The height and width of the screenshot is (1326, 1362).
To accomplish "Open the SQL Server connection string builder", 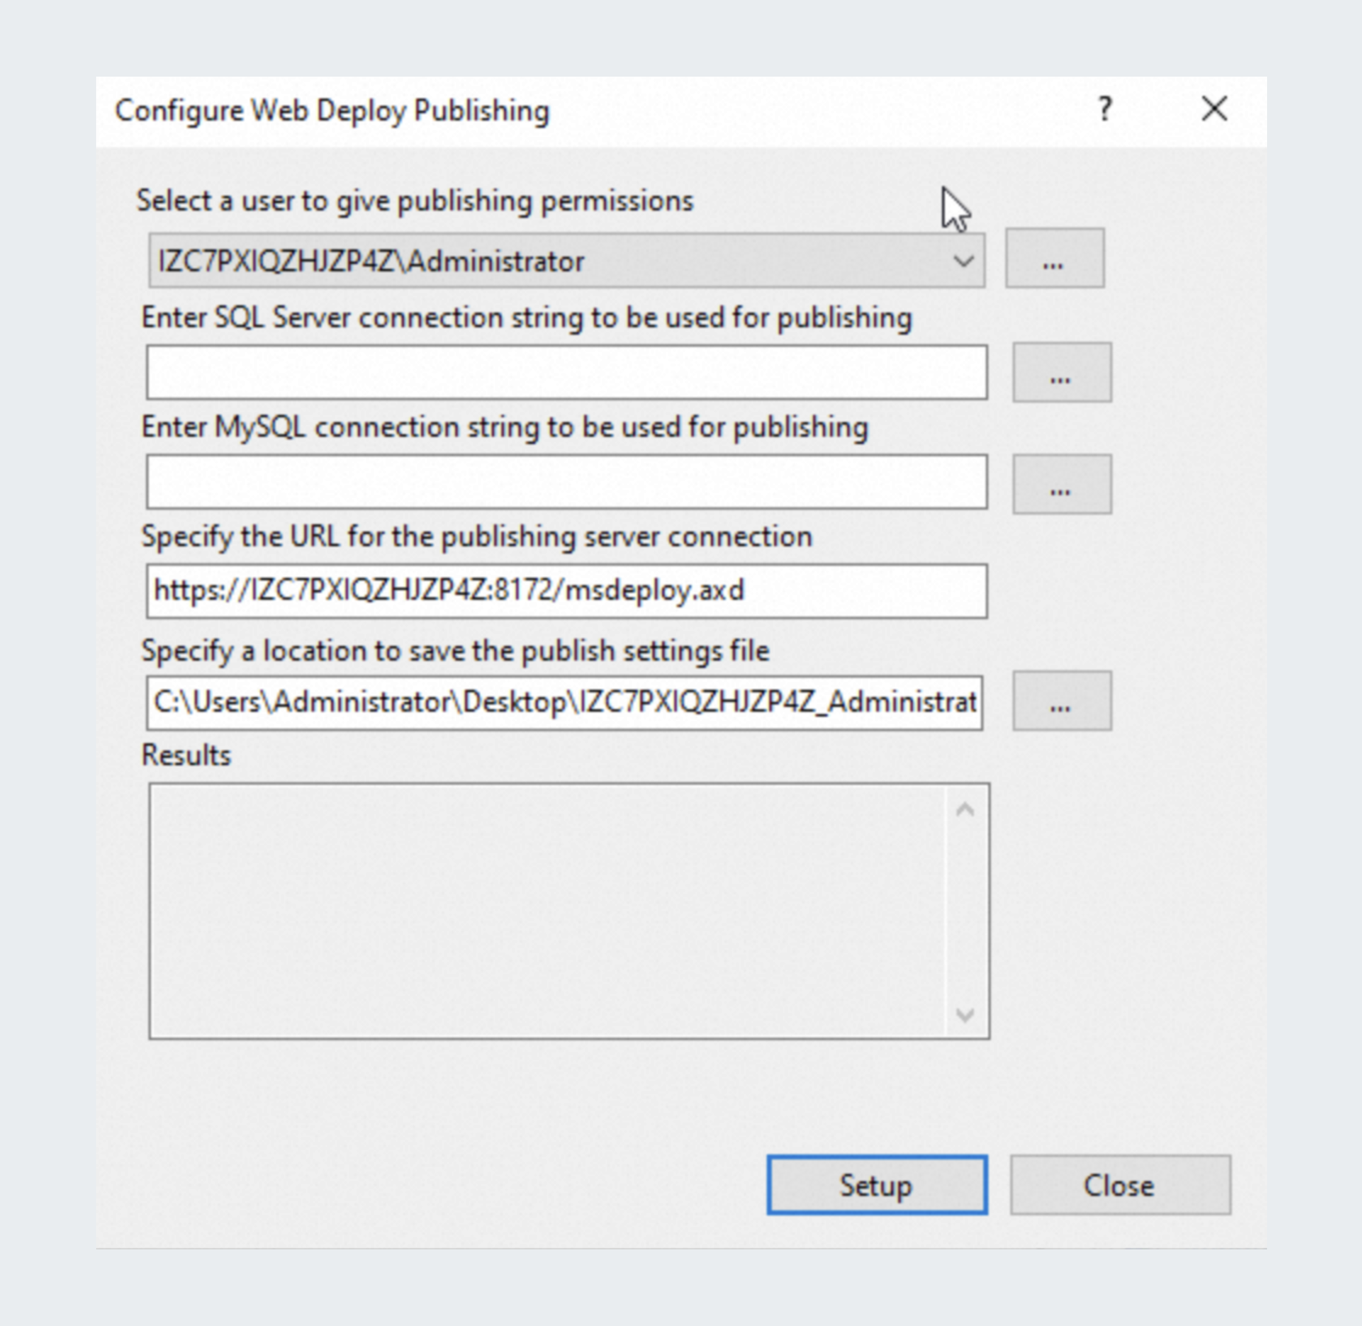I will pyautogui.click(x=1062, y=372).
